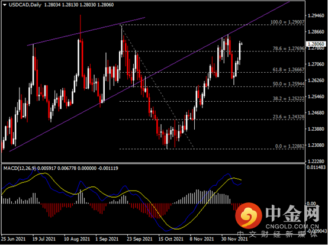
Task: Click the current price tag 1.28060
Action: click(x=316, y=44)
